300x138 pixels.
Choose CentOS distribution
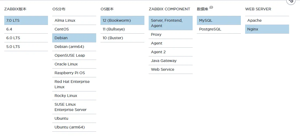click(74, 29)
